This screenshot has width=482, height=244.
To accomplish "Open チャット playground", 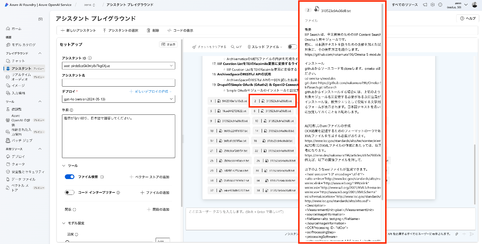I will pos(15,61).
